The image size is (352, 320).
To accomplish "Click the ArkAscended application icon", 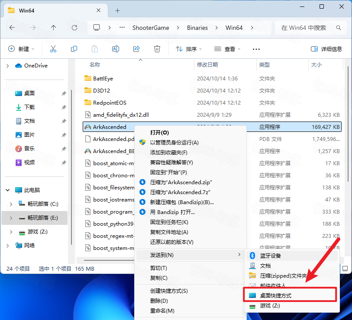I will [88, 127].
